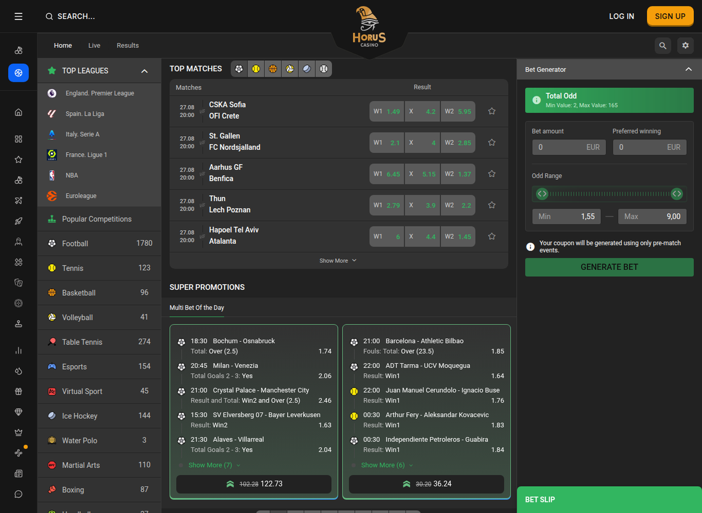This screenshot has height=513, width=702.
Task: Click the top SEARCH field
Action: click(70, 16)
